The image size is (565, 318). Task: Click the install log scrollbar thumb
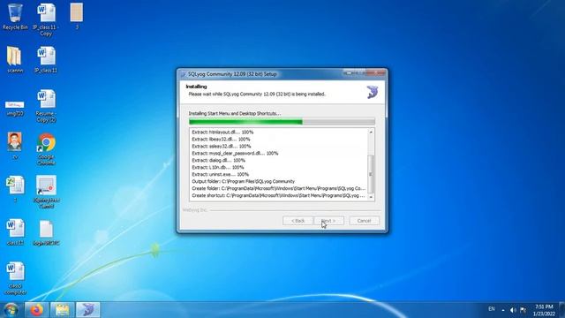(371, 174)
